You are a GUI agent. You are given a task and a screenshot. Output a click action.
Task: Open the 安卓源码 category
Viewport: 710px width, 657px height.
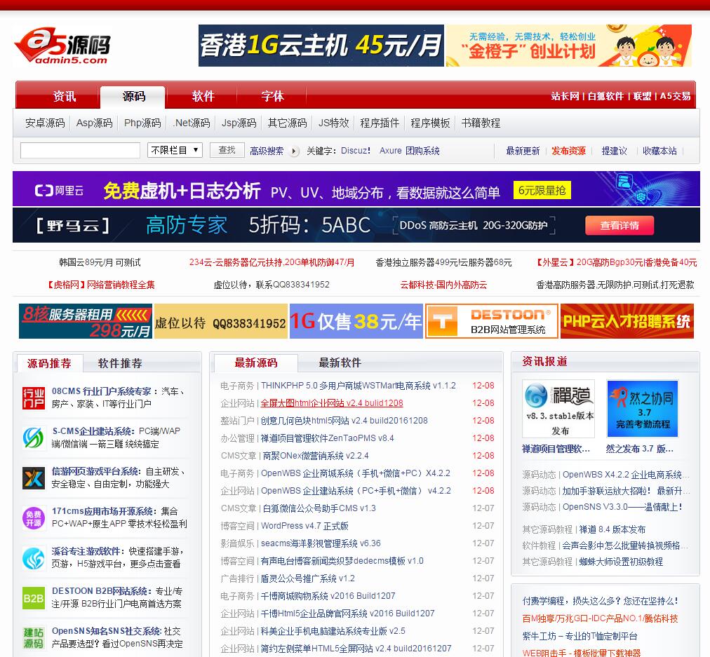pyautogui.click(x=45, y=123)
